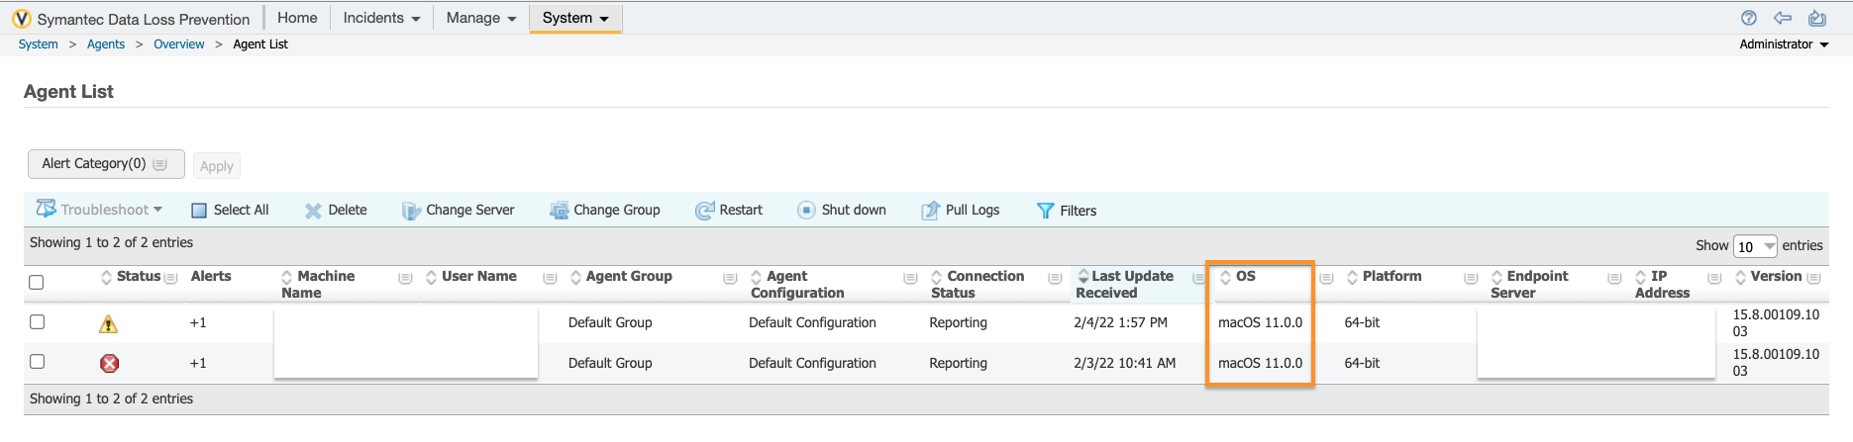1853x442 pixels.
Task: Open the System menu
Action: pyautogui.click(x=575, y=18)
